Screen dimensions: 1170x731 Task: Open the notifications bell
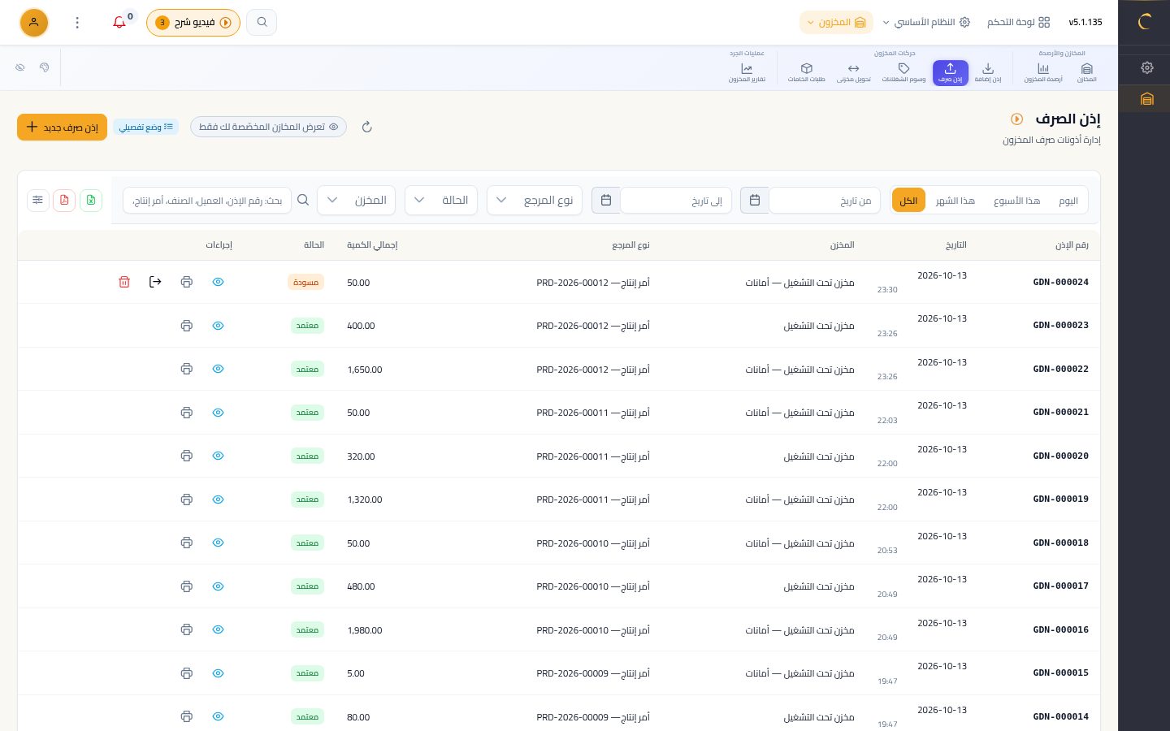coord(119,22)
